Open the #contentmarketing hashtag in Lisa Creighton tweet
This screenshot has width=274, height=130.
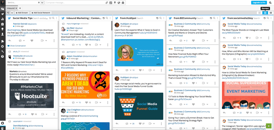tap(89, 116)
